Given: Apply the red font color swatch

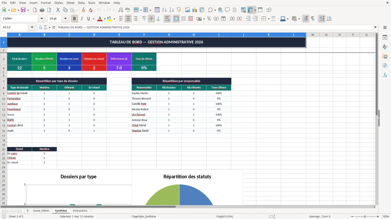Looking at the screenshot, I should pos(100,19).
